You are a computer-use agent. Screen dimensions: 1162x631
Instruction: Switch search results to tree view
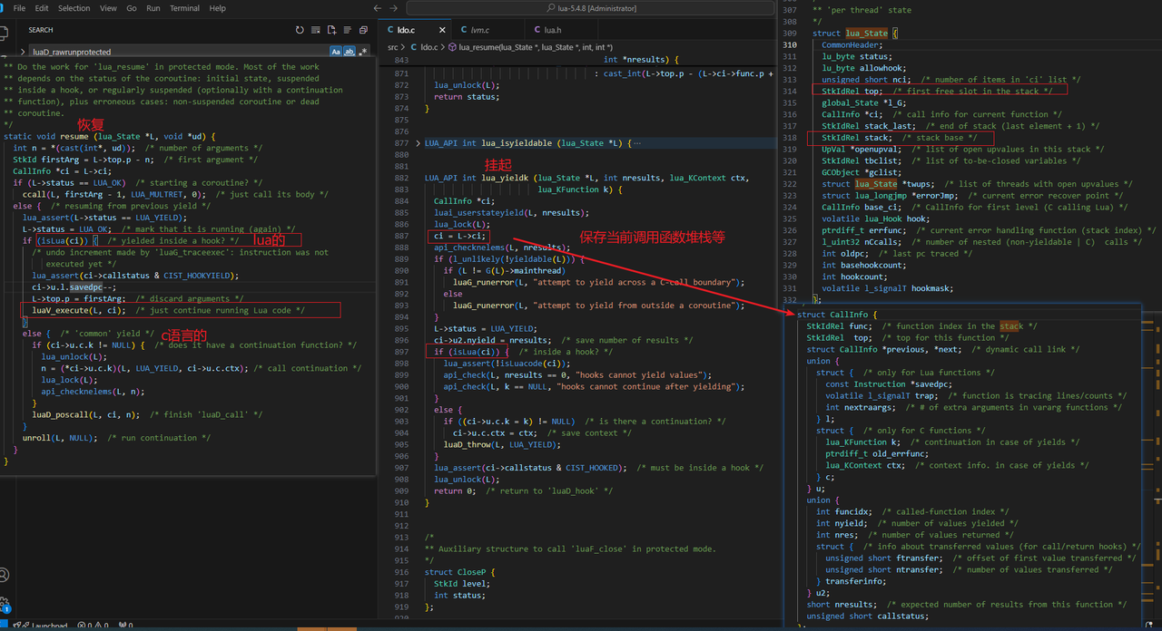[x=347, y=30]
